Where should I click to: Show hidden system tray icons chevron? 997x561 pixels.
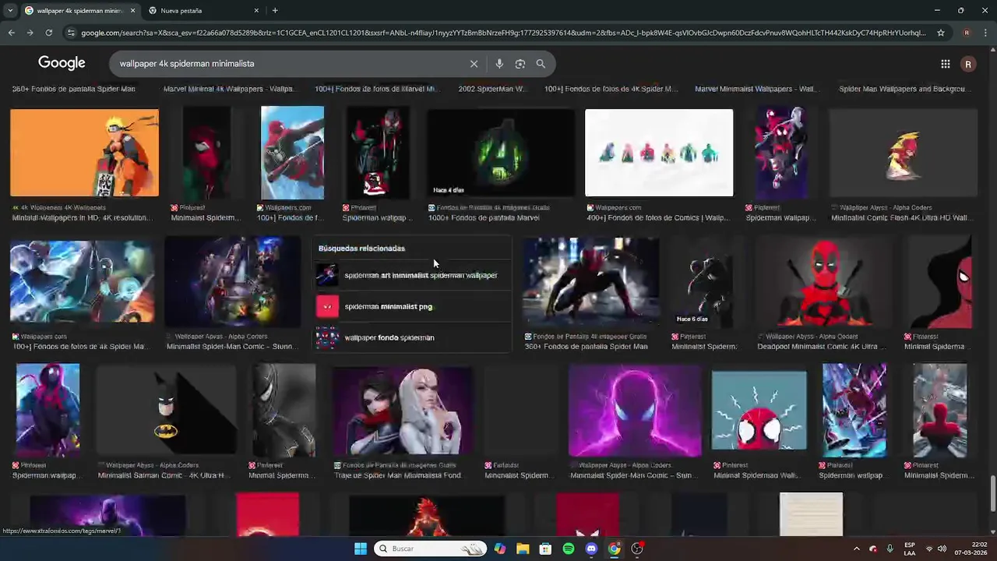click(x=856, y=549)
